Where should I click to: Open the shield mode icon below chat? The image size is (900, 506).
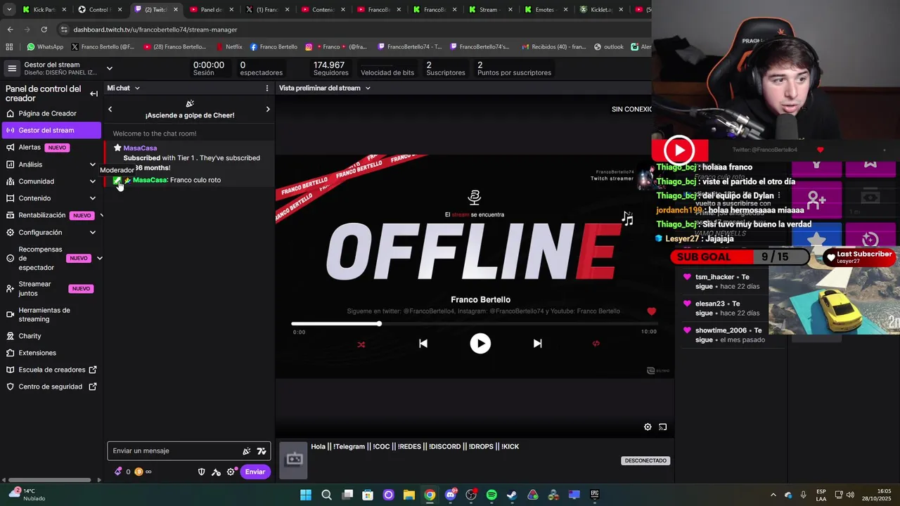(202, 472)
